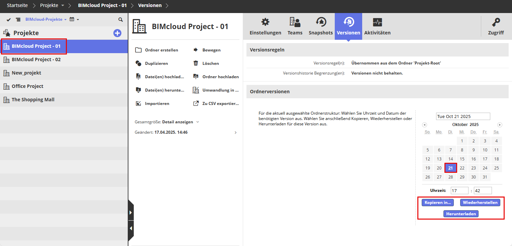This screenshot has width=512, height=246.
Task: Open the Projekte breadcrumb dropdown arrow
Action: coord(63,6)
